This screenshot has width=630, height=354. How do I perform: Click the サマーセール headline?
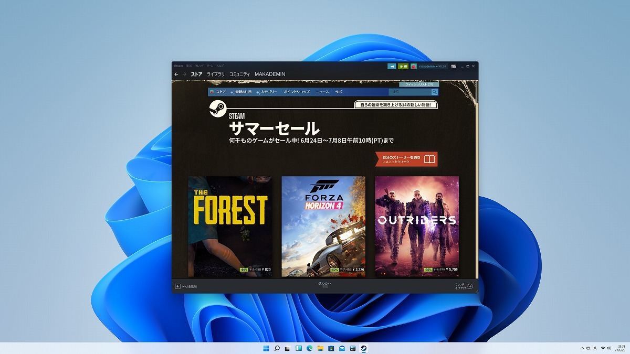pyautogui.click(x=274, y=128)
